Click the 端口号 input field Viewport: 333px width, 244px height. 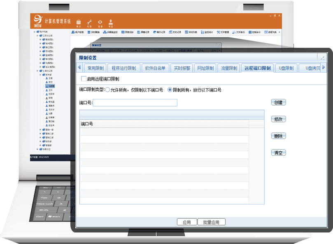135,103
